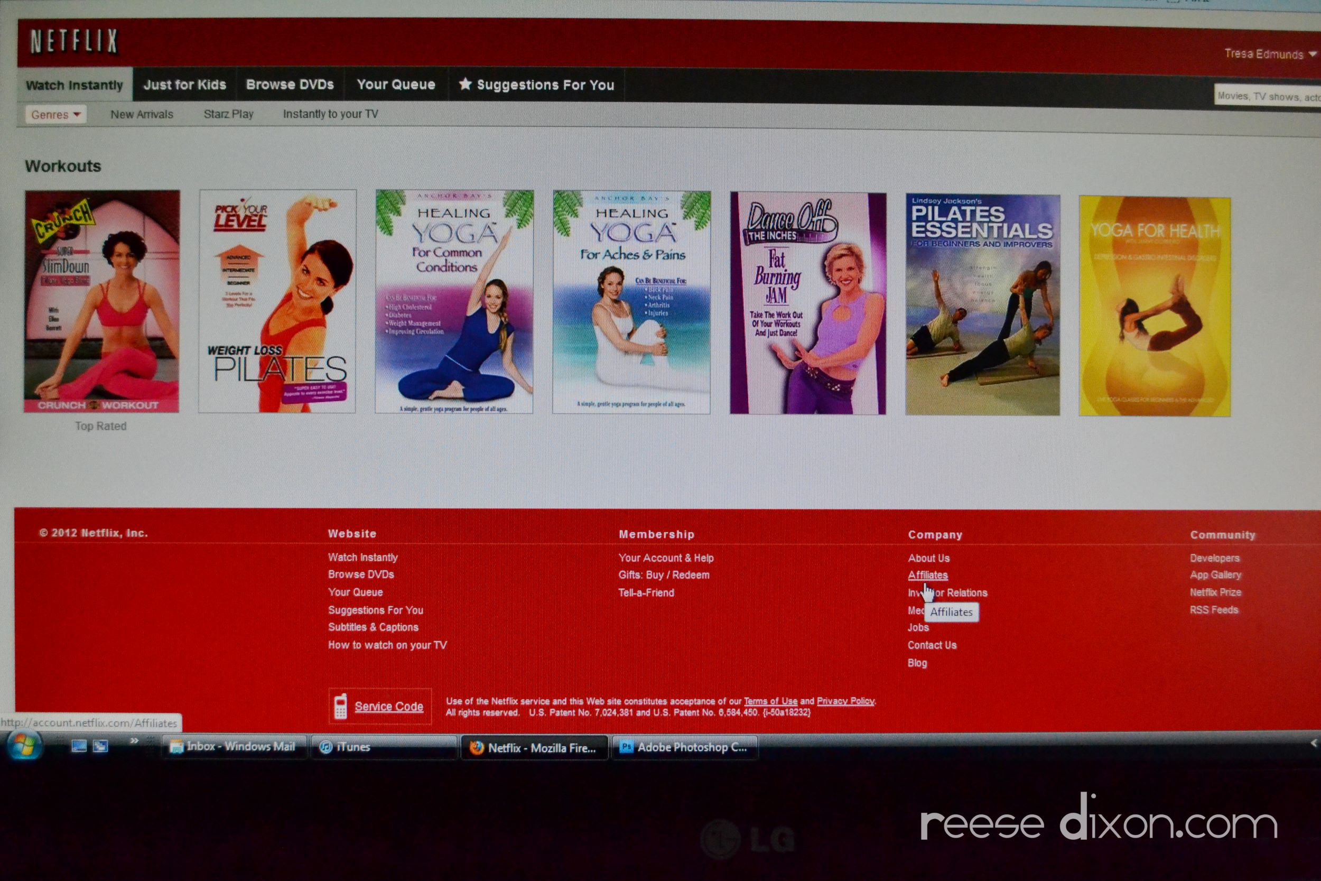The image size is (1321, 881).
Task: Open the Investor Relations link
Action: [x=947, y=593]
